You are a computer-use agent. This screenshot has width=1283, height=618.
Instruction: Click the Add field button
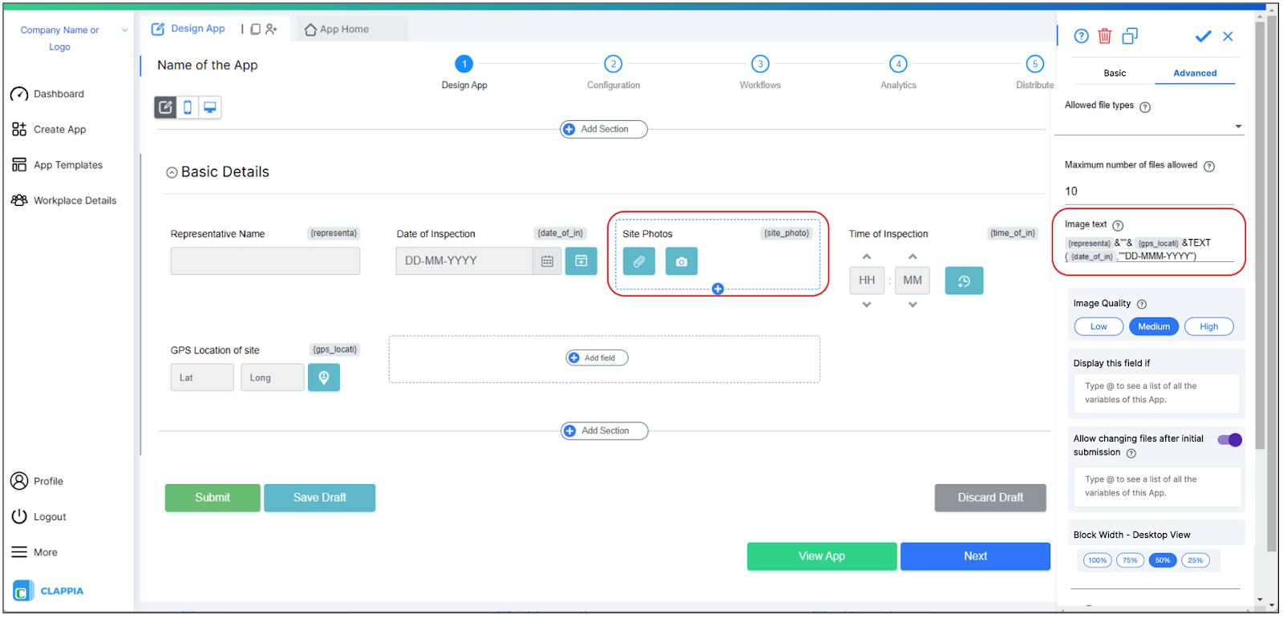[x=597, y=357]
